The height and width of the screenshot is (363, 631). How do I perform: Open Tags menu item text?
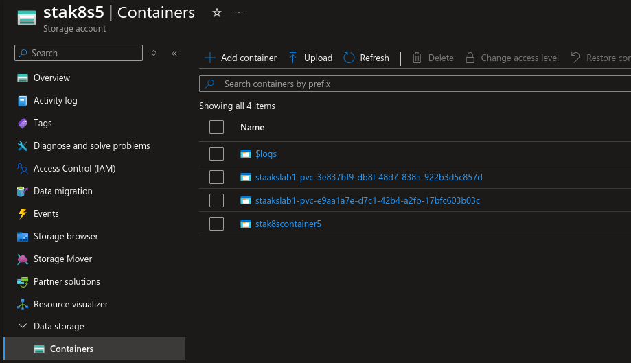pos(43,123)
